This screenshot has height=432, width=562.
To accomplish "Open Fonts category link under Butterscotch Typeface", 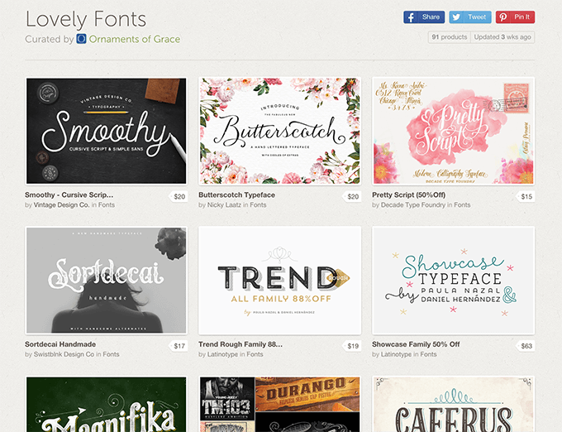I will (x=258, y=205).
